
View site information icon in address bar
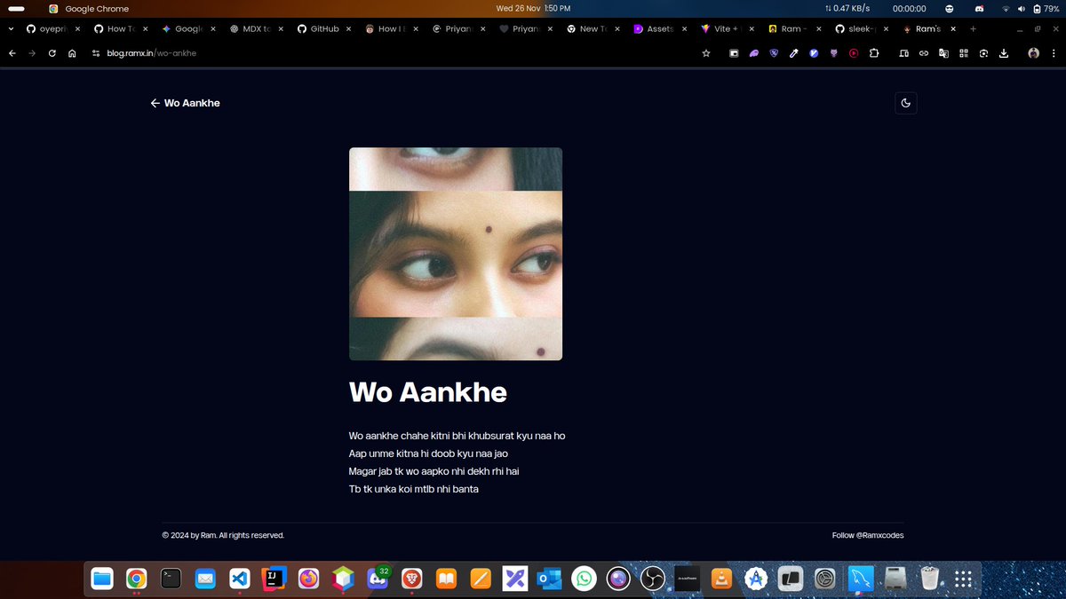[96, 53]
